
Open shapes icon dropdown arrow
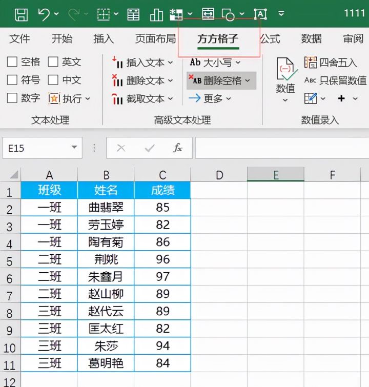pos(242,14)
